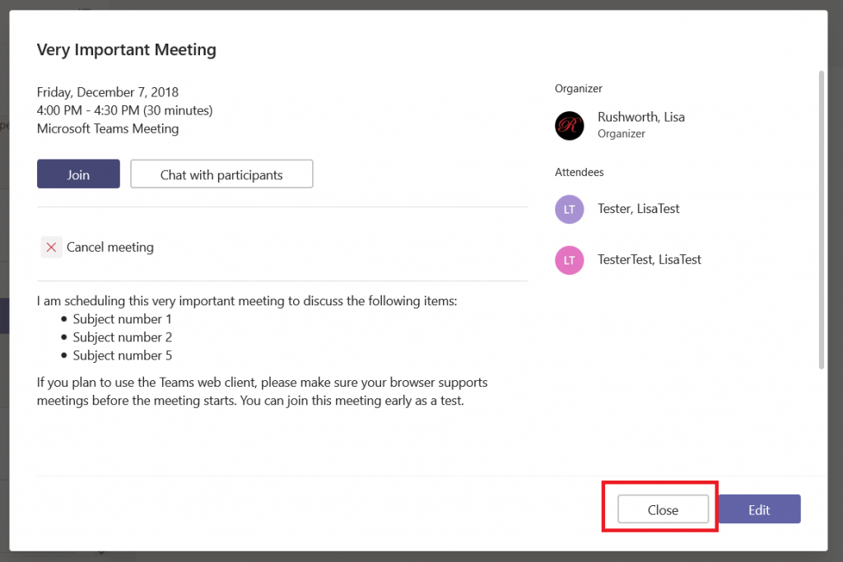Click the 4:00 PM - 4:30 PM time line

coord(125,111)
